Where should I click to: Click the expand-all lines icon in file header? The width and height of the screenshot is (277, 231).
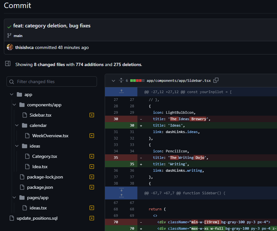point(121,81)
